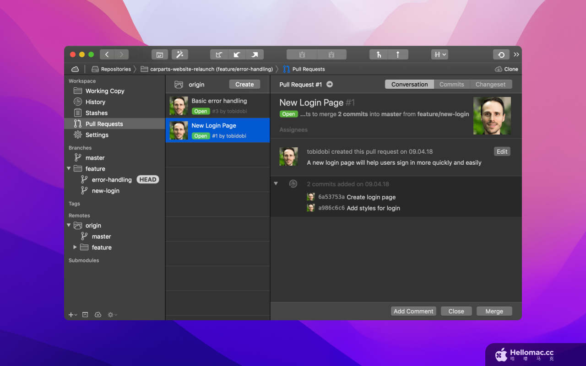Open the quick-open repository folder toolbar icon
The image size is (586, 366).
[160, 54]
